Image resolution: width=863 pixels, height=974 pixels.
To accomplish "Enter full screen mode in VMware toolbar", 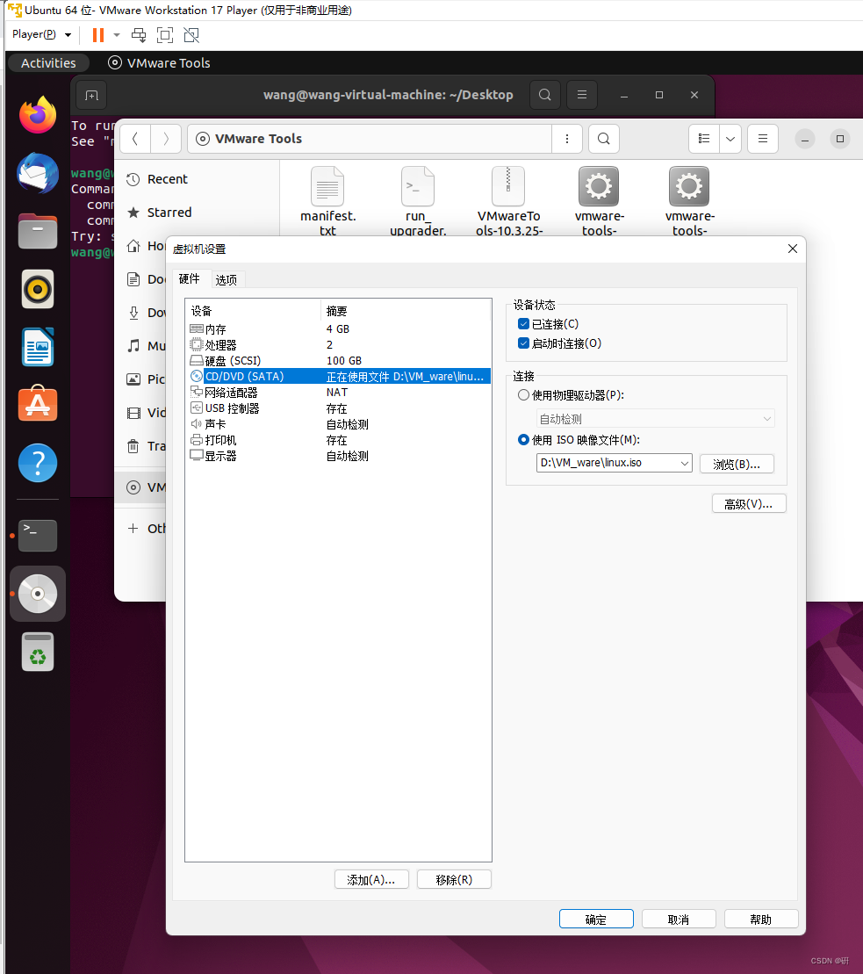I will 165,35.
